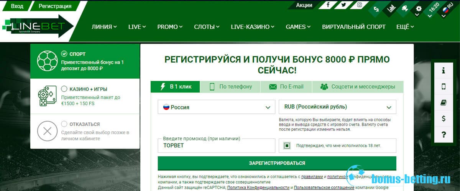
Task: Toggle the 18 years confirmation checkbox
Action: (x=287, y=146)
